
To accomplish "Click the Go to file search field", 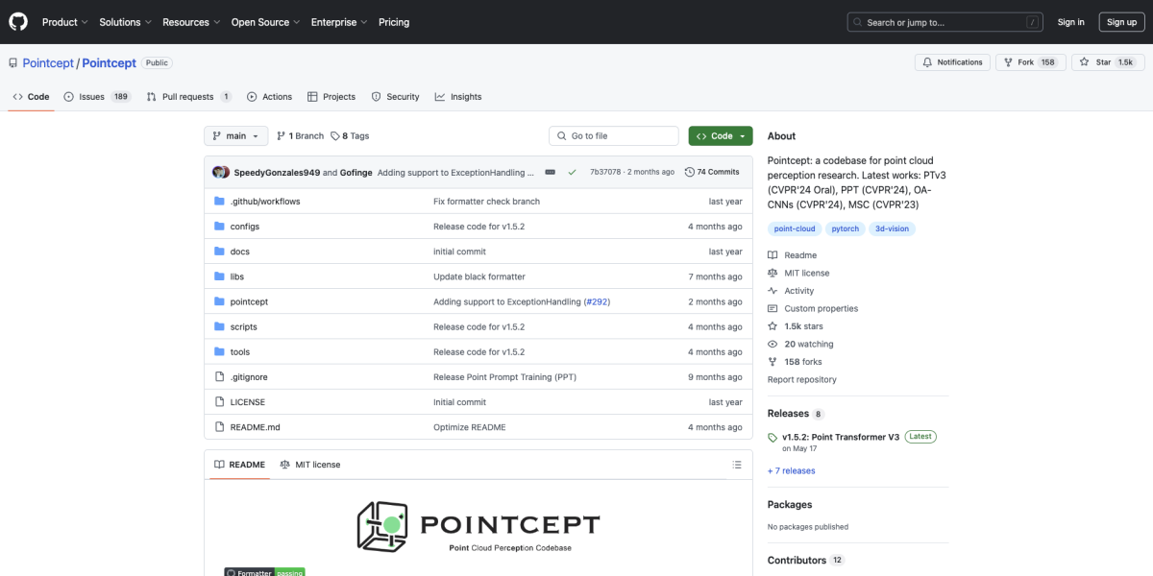I will coord(613,135).
